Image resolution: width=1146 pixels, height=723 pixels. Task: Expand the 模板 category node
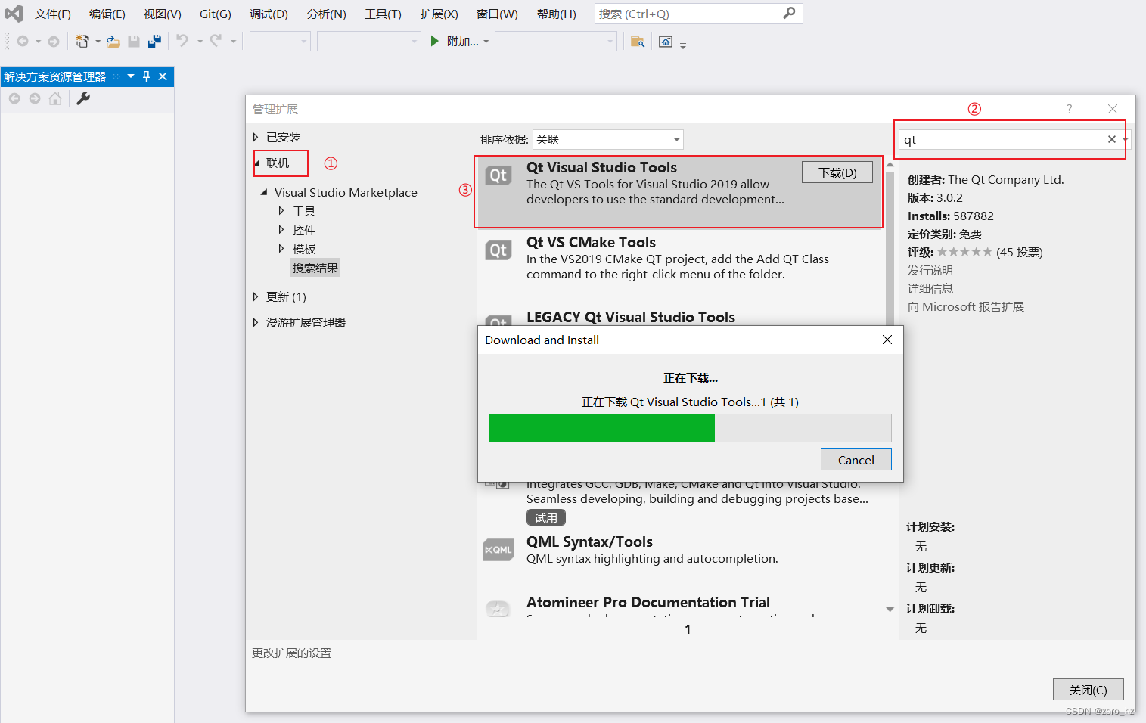[281, 249]
